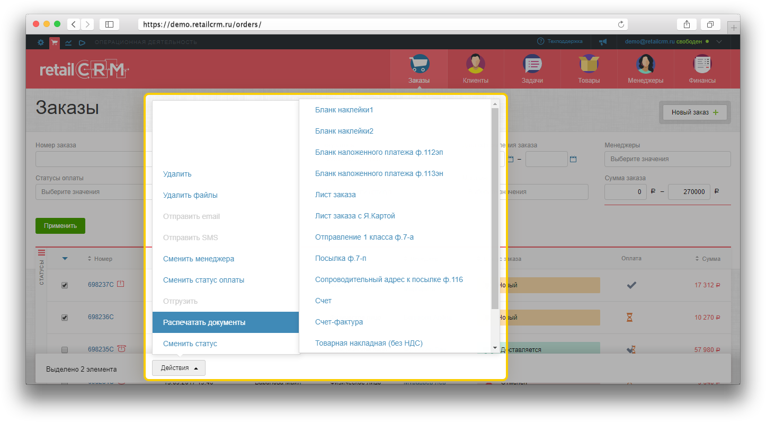Image resolution: width=766 pixels, height=422 pixels.
Task: Open the Финансы section
Action: 702,69
